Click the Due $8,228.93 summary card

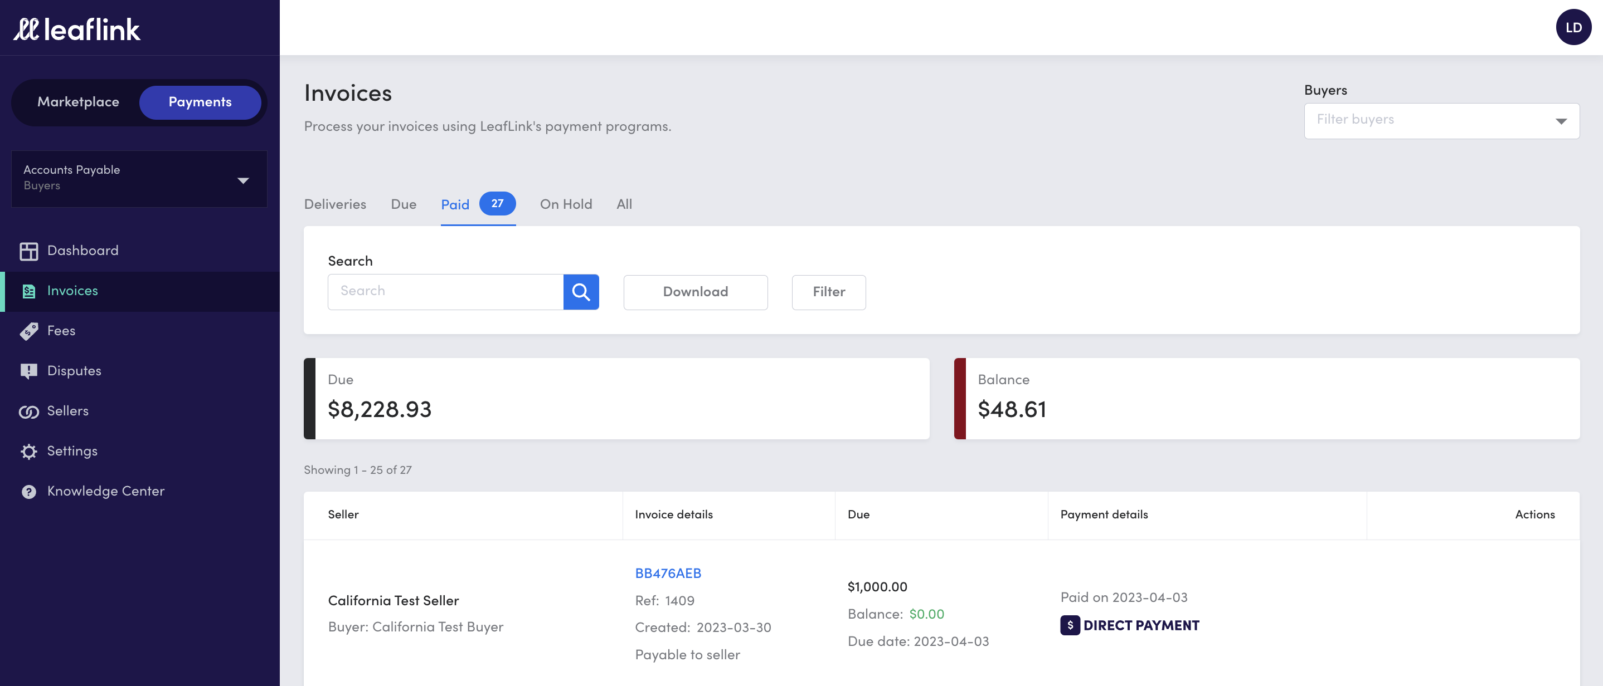616,399
